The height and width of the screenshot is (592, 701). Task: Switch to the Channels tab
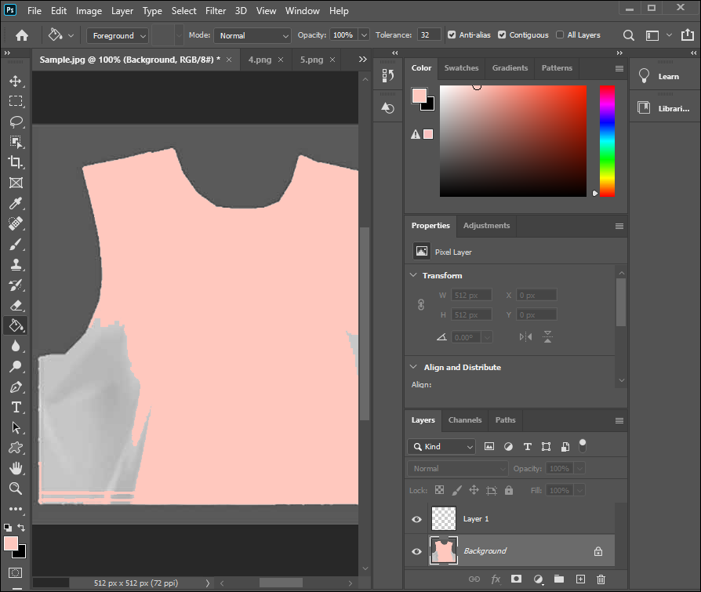pyautogui.click(x=465, y=420)
